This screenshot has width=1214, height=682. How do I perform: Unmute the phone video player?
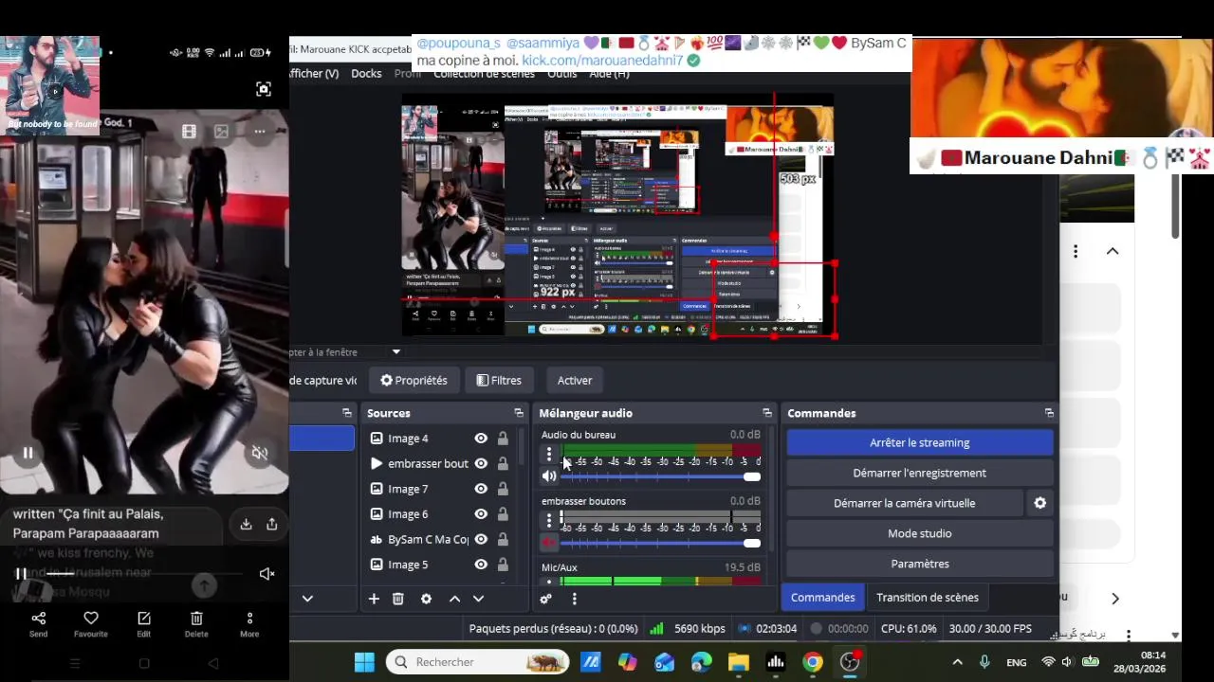click(267, 573)
